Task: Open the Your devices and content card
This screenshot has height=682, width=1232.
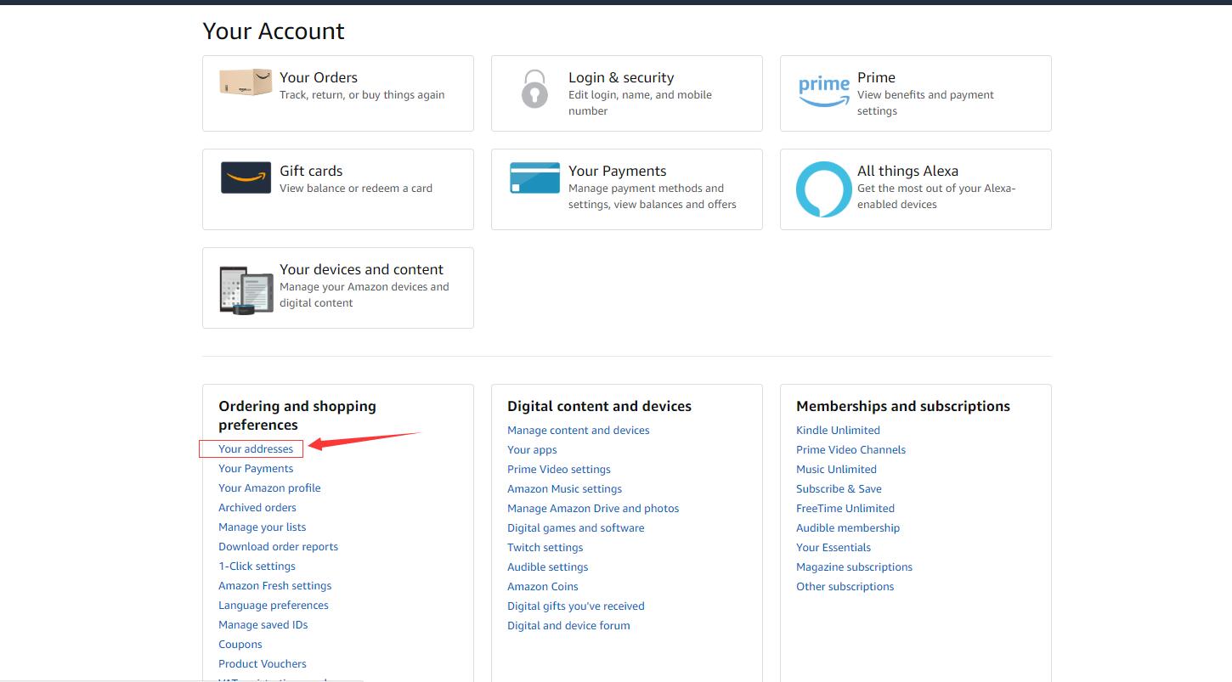Action: point(361,269)
